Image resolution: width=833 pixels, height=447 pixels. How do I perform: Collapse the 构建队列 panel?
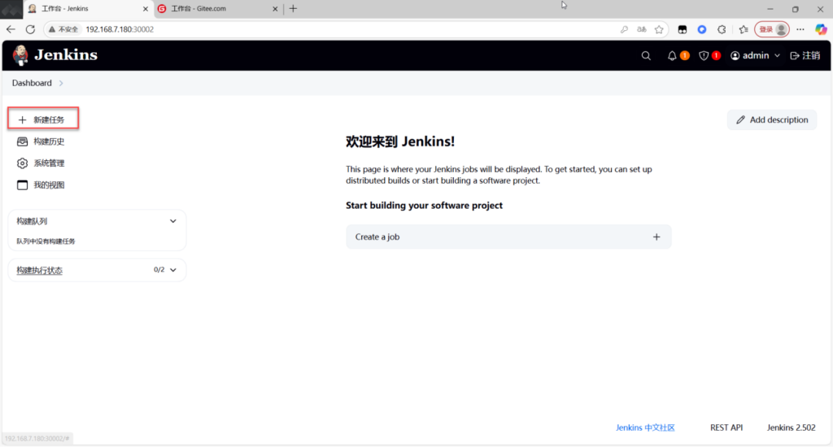(x=172, y=221)
